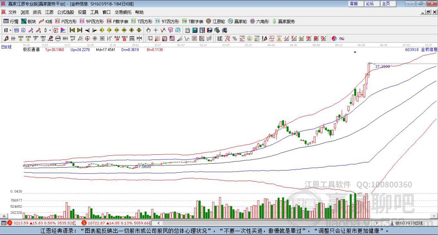Viewport: 438px width, 235px height.
Task: Open the 资讯 menu
Action: [x=37, y=12]
